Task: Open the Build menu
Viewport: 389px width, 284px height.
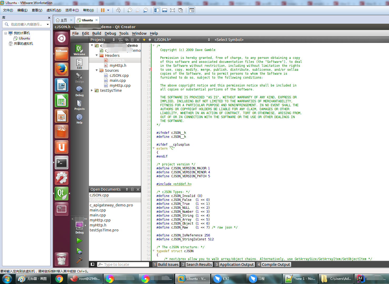Action: 97,33
